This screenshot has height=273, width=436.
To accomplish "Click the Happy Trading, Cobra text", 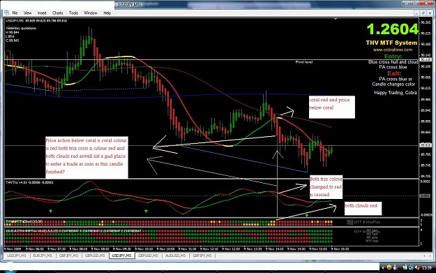I will pyautogui.click(x=396, y=93).
